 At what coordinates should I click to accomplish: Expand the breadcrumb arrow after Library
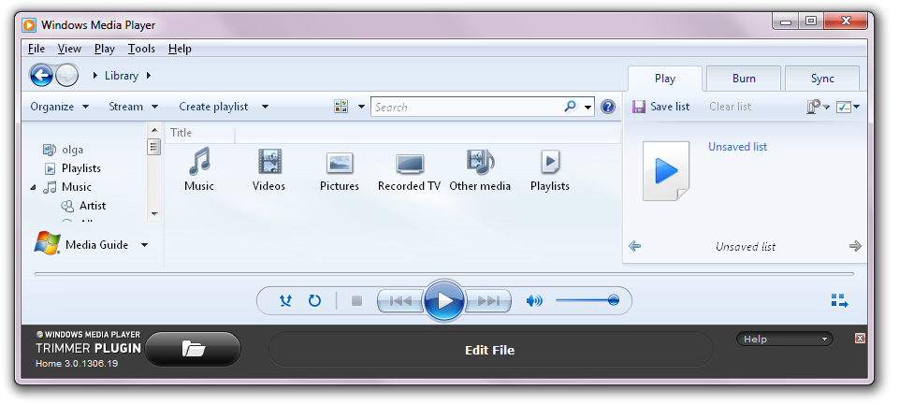(x=149, y=75)
